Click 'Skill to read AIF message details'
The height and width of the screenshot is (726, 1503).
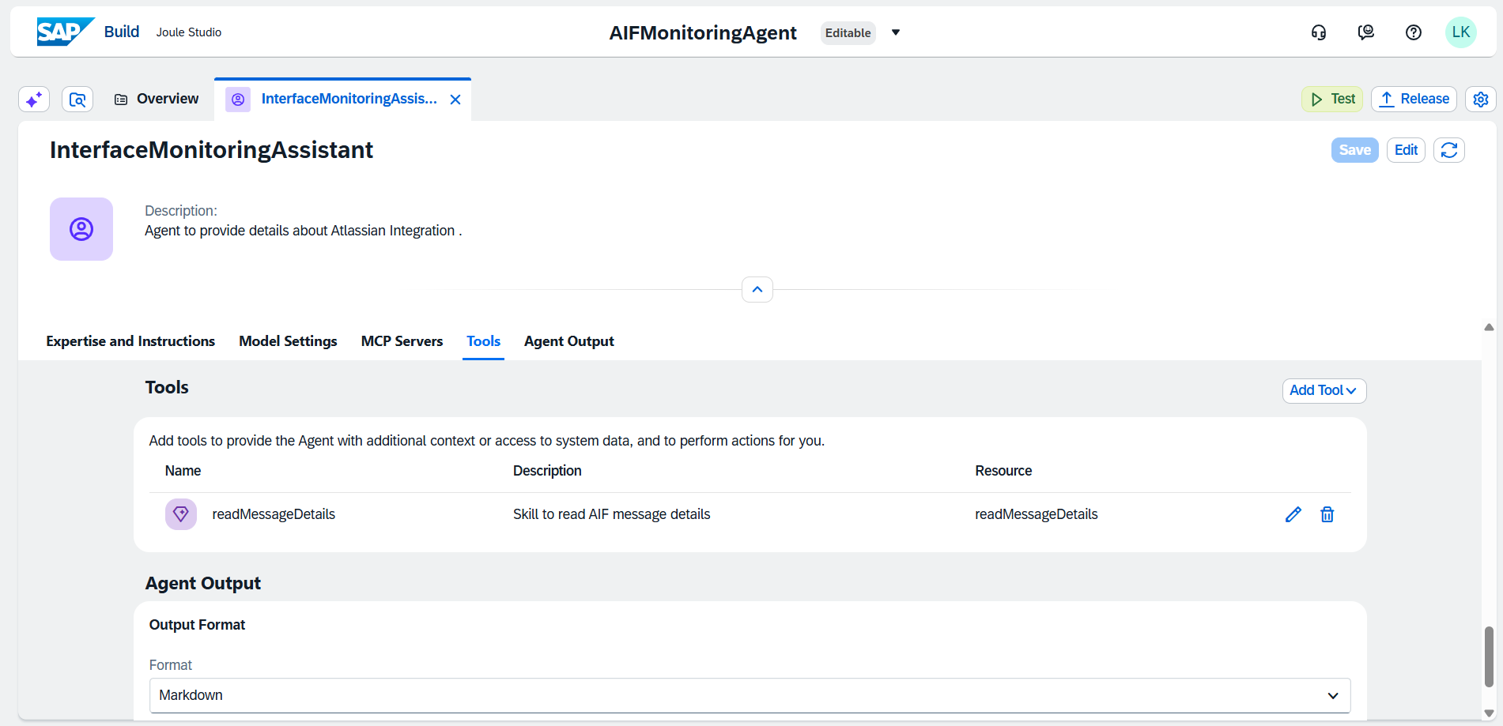[x=612, y=514]
